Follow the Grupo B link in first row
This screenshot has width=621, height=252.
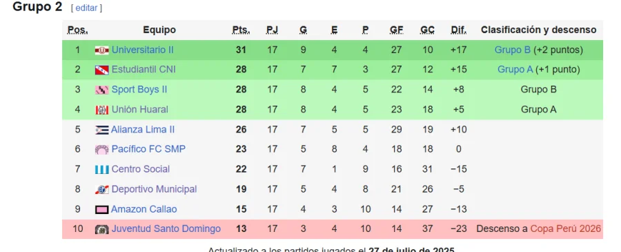pyautogui.click(x=513, y=50)
